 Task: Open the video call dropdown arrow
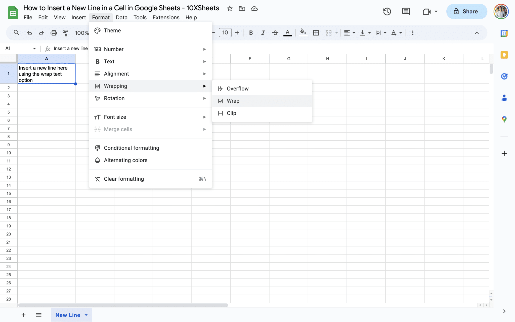tap(436, 11)
